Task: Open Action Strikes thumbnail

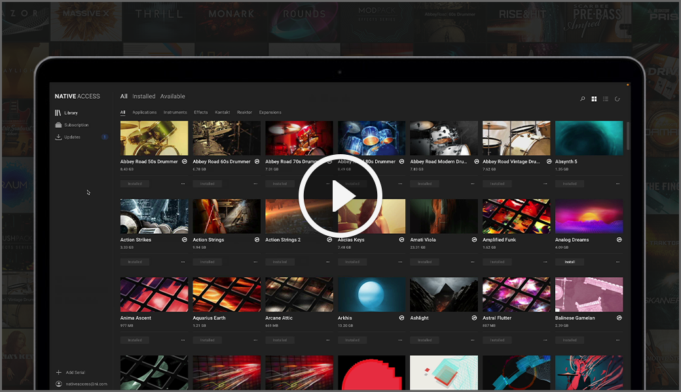Action: [154, 216]
